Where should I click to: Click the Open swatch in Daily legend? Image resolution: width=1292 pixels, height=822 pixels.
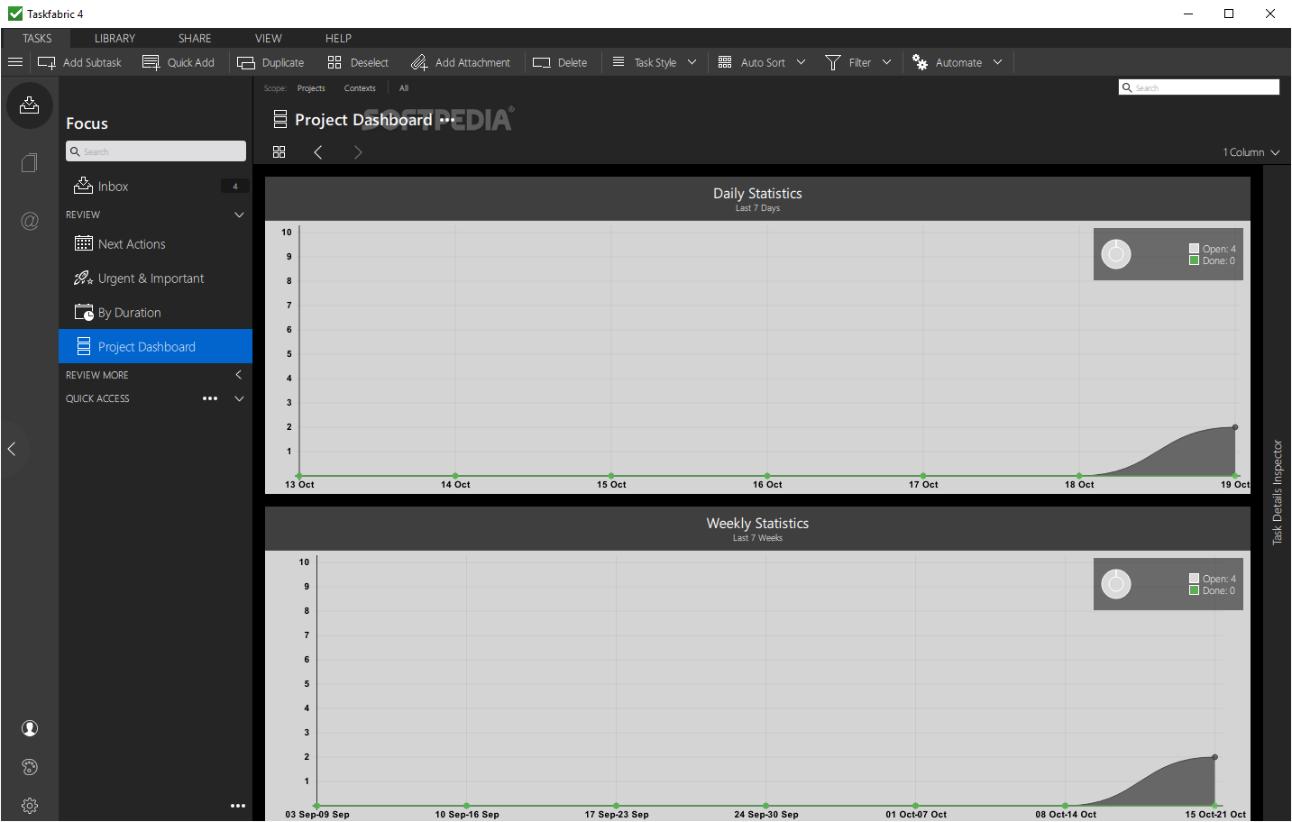point(1194,249)
